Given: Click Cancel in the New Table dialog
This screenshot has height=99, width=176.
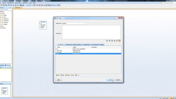Looking at the screenshot, I should click(x=118, y=80).
